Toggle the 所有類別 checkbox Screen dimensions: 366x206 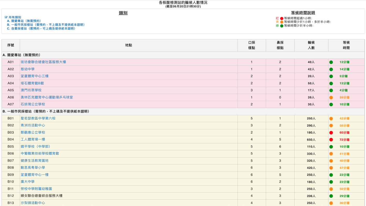click(x=6, y=17)
